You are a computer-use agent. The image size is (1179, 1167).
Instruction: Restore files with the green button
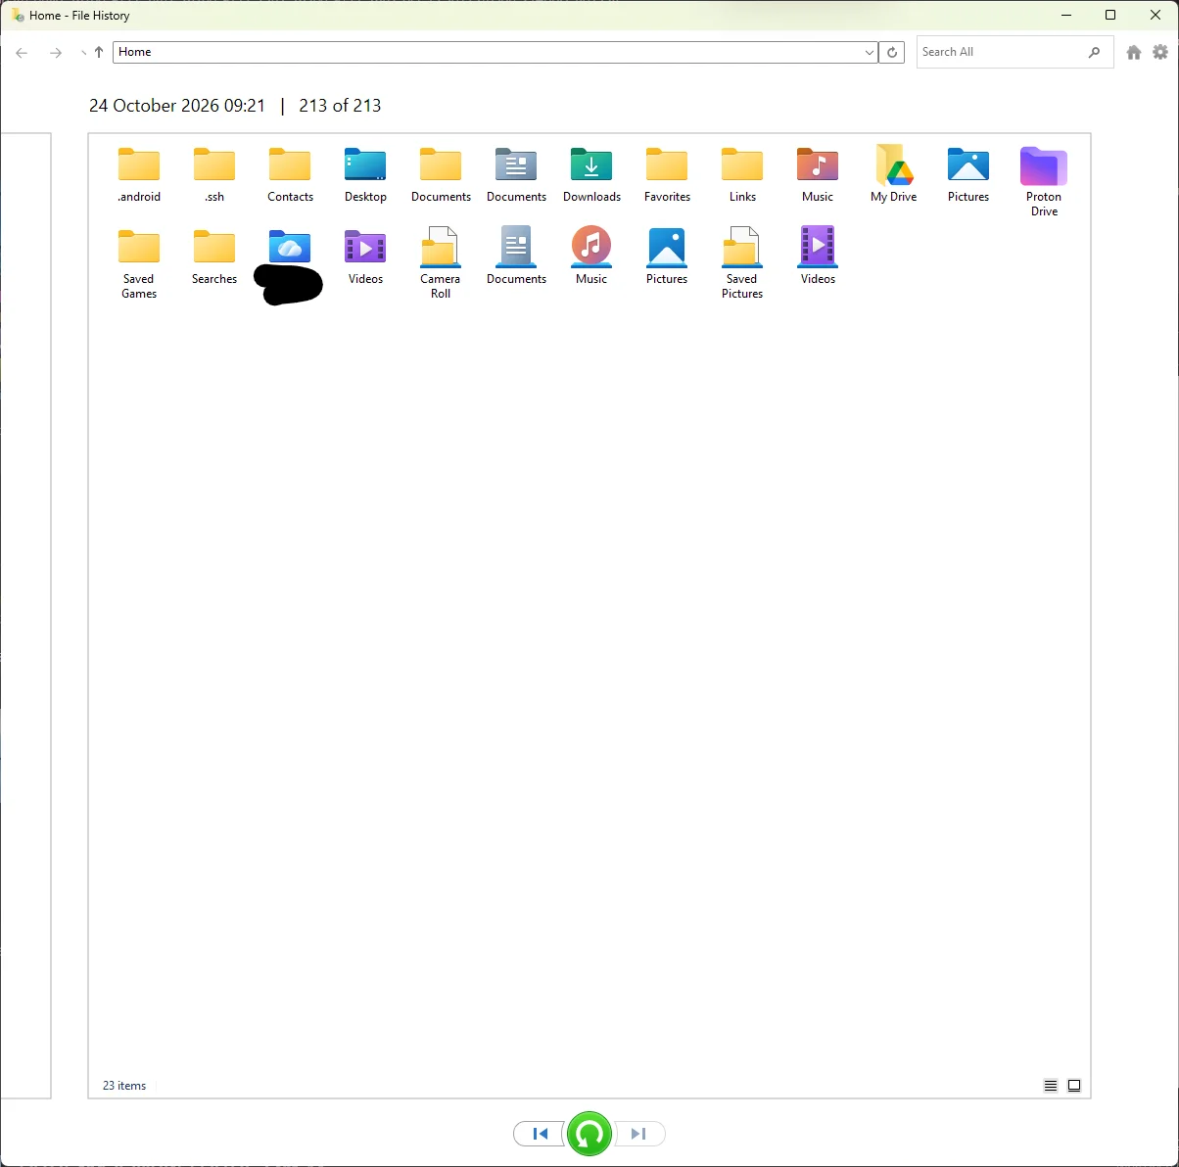[x=589, y=1134]
